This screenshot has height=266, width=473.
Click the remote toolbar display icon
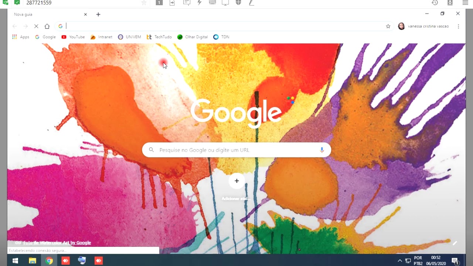point(225,3)
